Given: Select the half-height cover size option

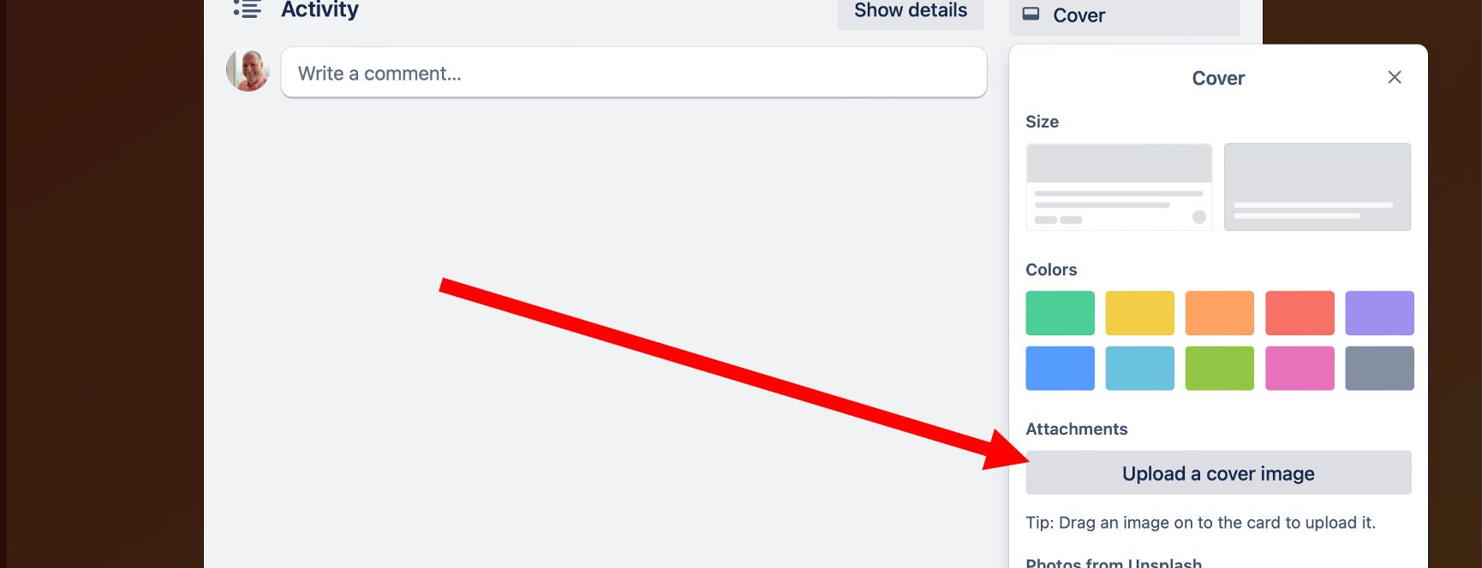Looking at the screenshot, I should [1119, 186].
